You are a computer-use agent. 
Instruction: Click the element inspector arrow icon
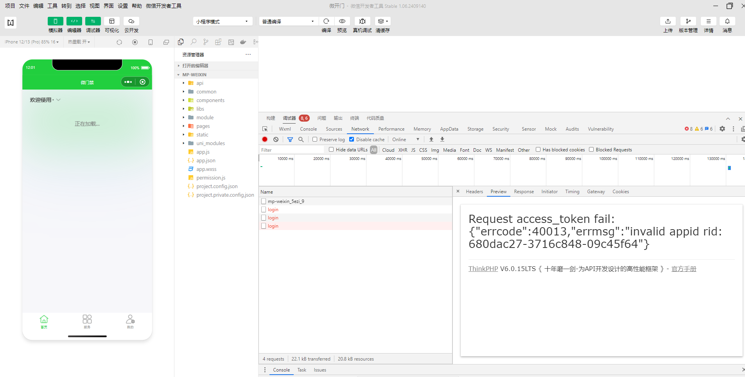pos(265,129)
